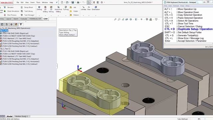Click the Save icon in top toolbar
This screenshot has width=213, height=120.
[x=73, y=2]
